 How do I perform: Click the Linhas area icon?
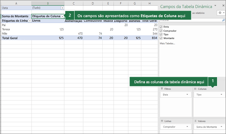(x=162, y=121)
